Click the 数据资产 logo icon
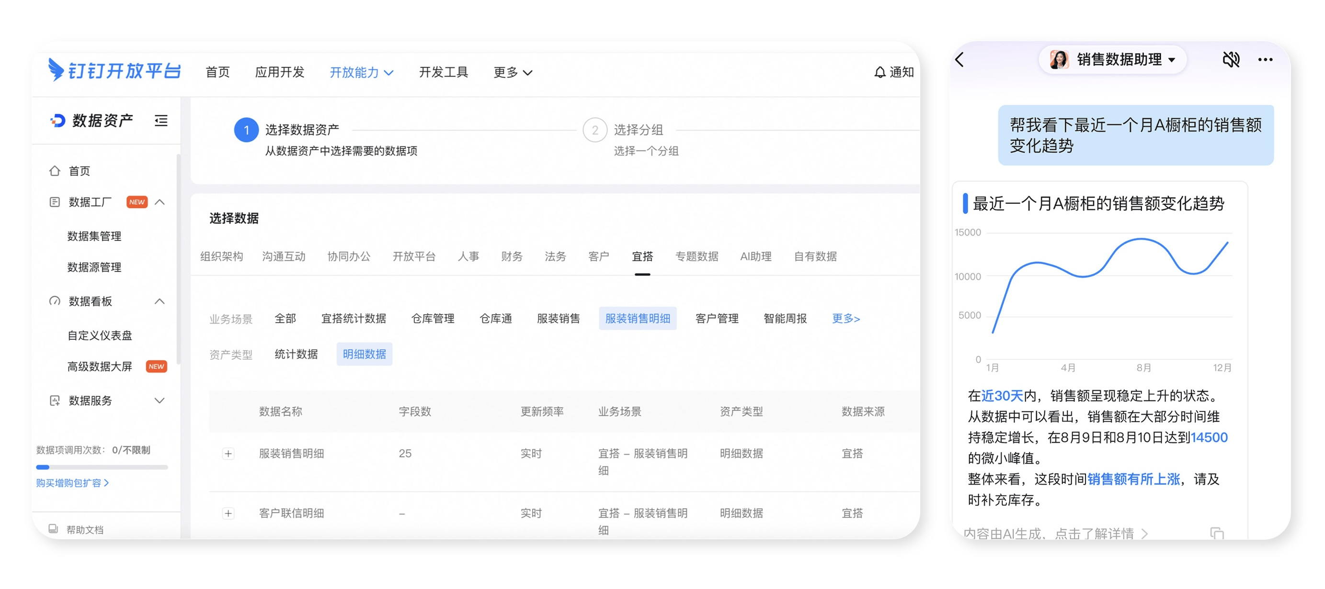Viewport: 1325px width, 589px height. coord(57,121)
